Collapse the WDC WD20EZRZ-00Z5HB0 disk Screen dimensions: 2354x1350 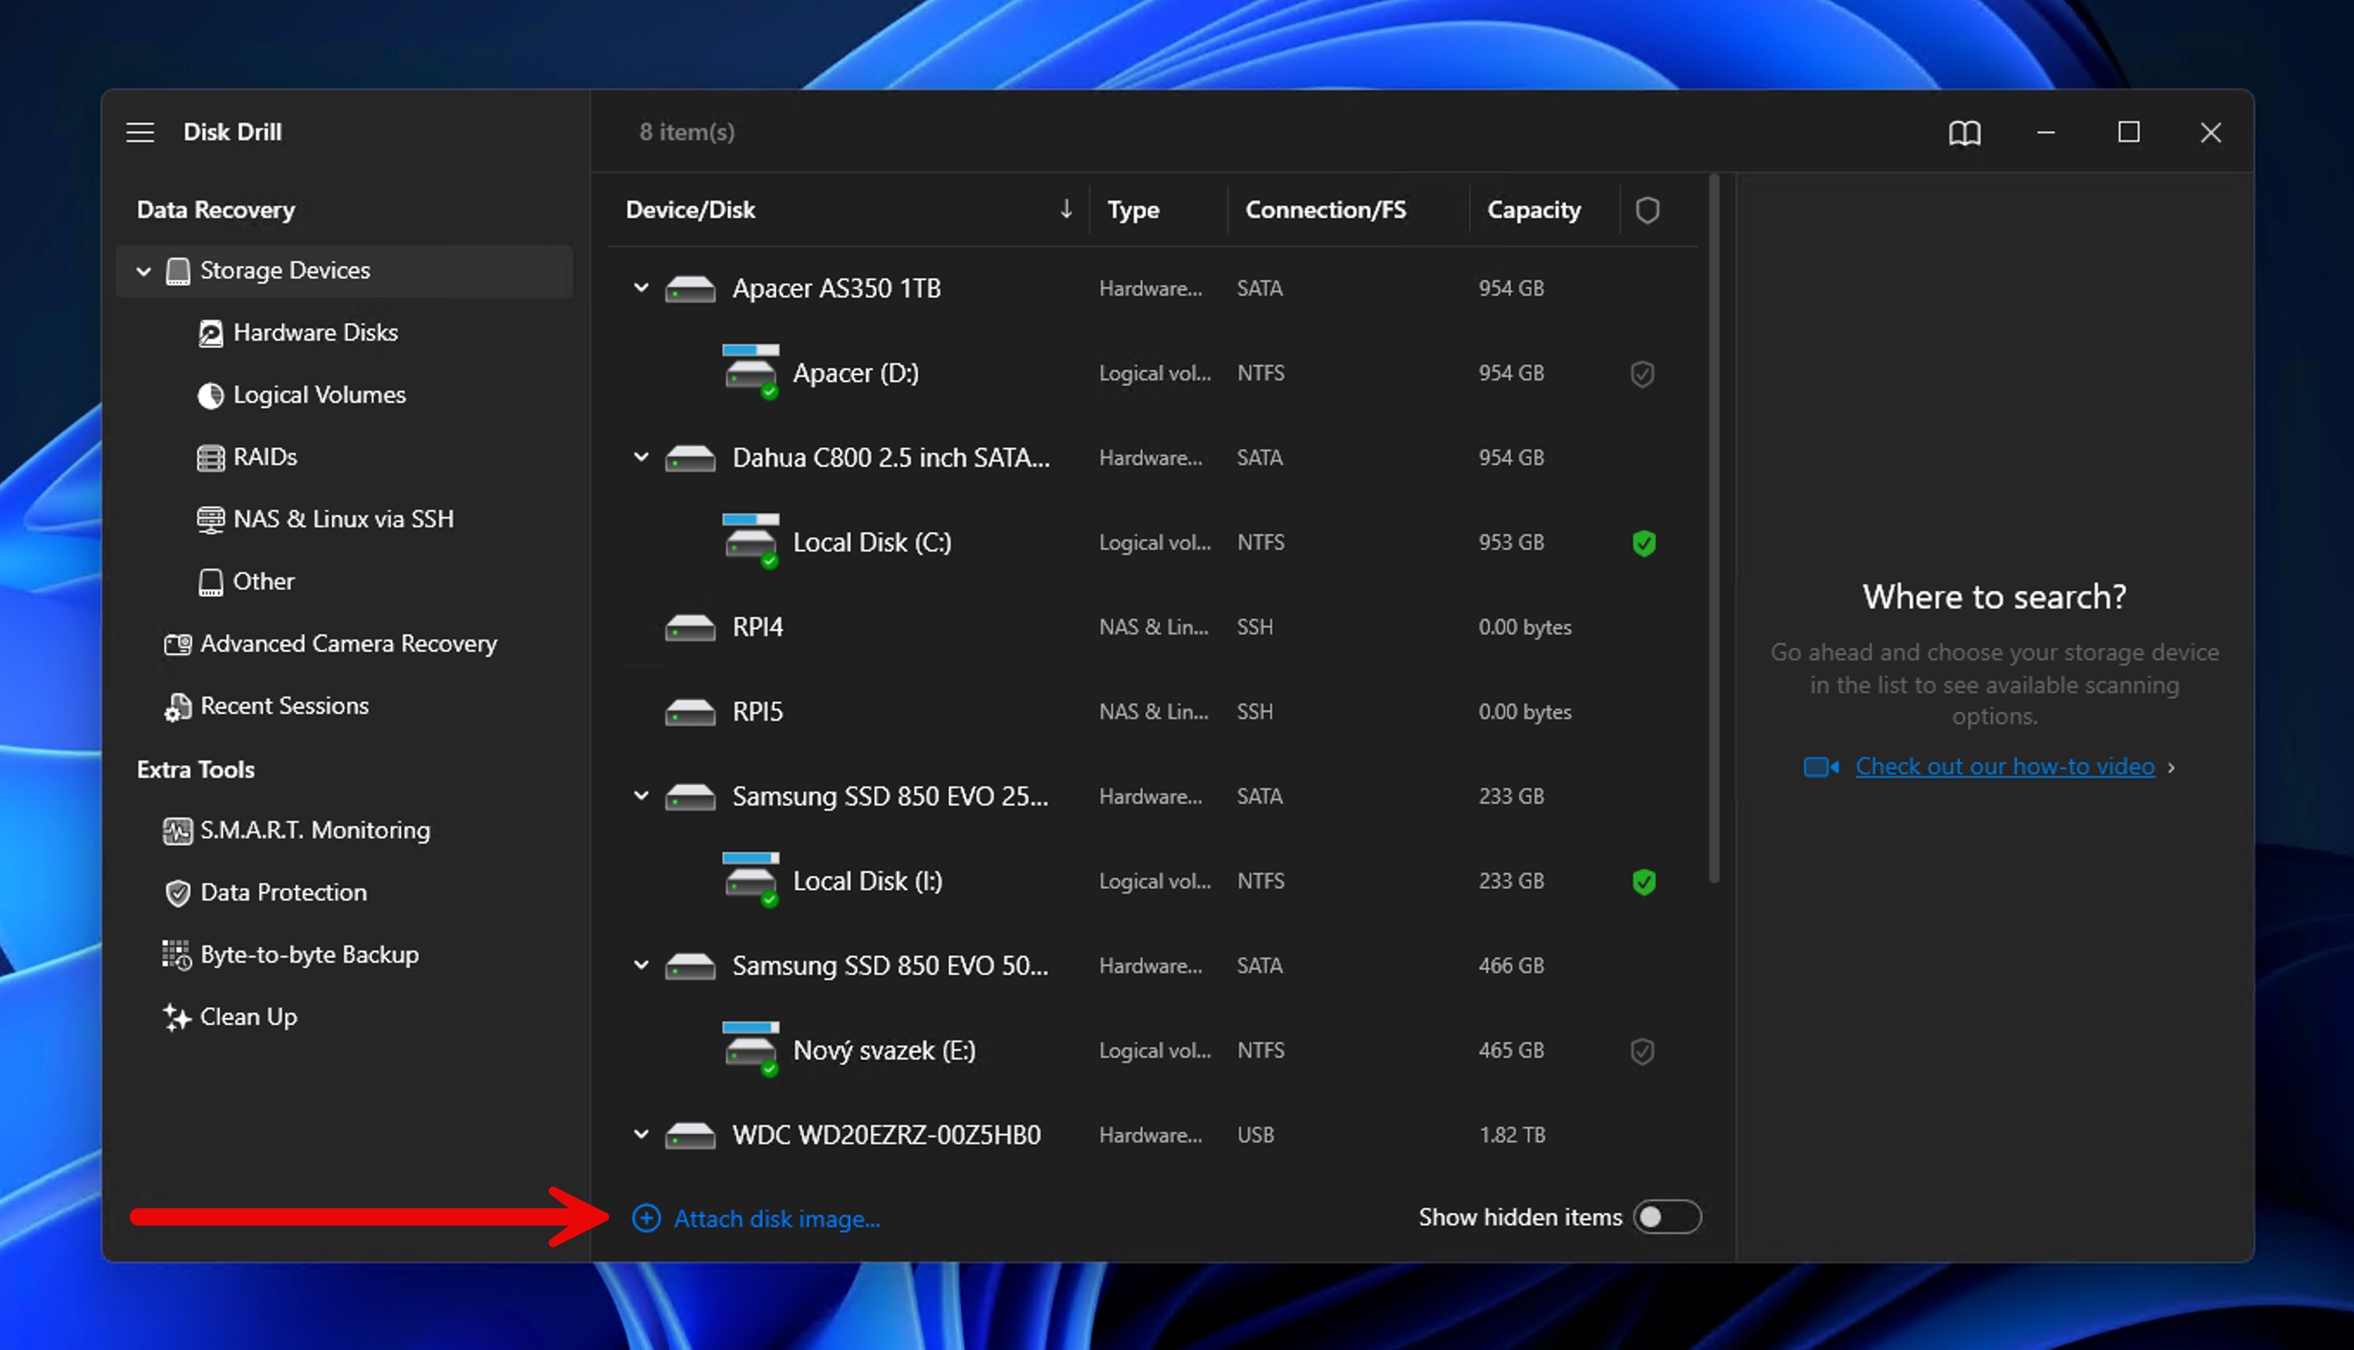pyautogui.click(x=640, y=1135)
